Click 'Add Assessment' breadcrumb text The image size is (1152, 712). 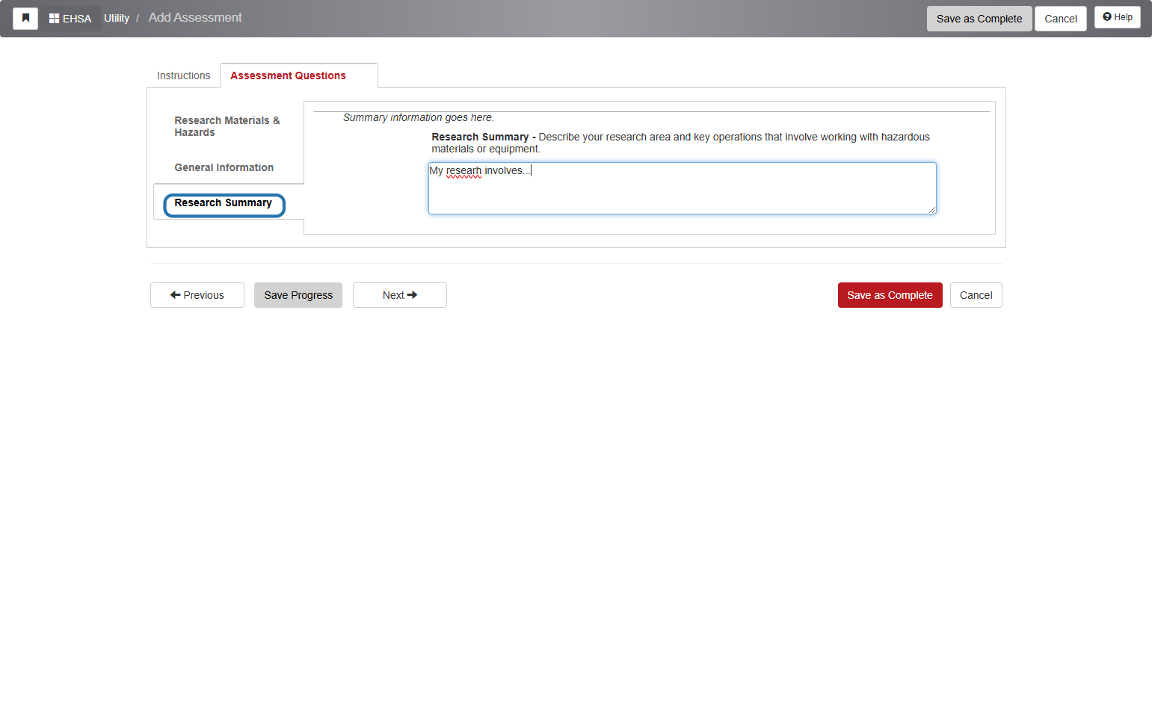pos(195,17)
